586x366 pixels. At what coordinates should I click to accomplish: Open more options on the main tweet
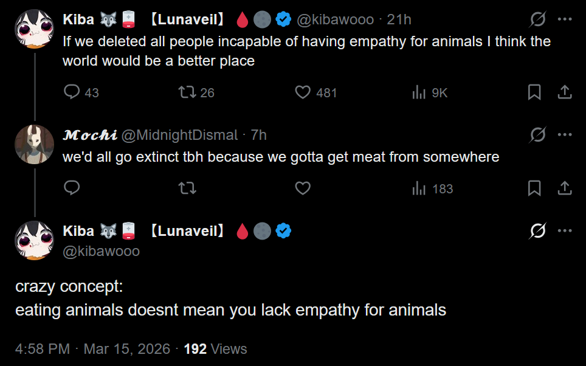[565, 231]
